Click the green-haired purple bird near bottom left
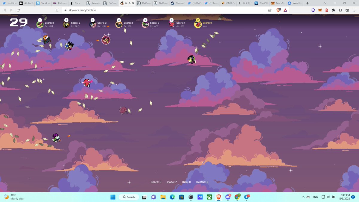 coord(56,138)
